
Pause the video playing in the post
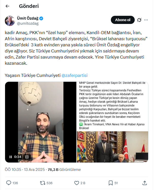pos(11,157)
